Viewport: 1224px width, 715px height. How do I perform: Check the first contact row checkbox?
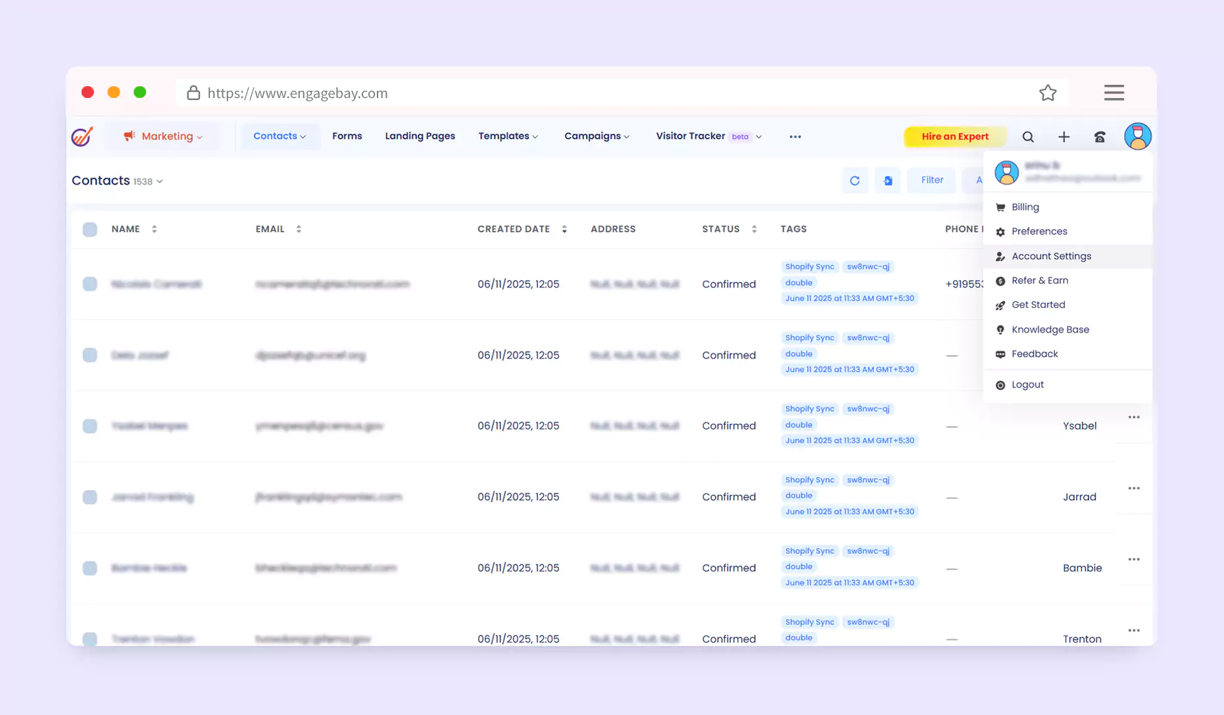[x=90, y=284]
